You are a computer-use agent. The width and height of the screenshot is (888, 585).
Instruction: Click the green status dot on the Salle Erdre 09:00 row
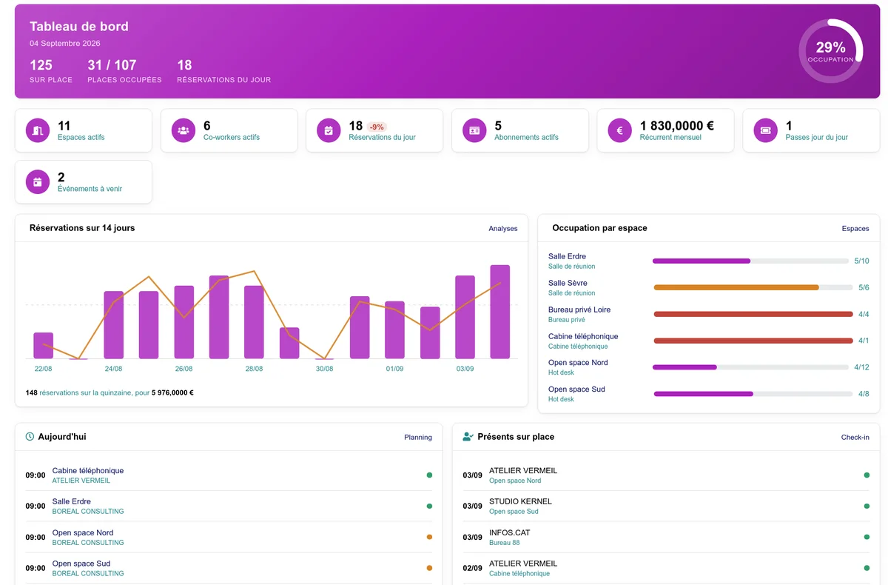coord(429,506)
